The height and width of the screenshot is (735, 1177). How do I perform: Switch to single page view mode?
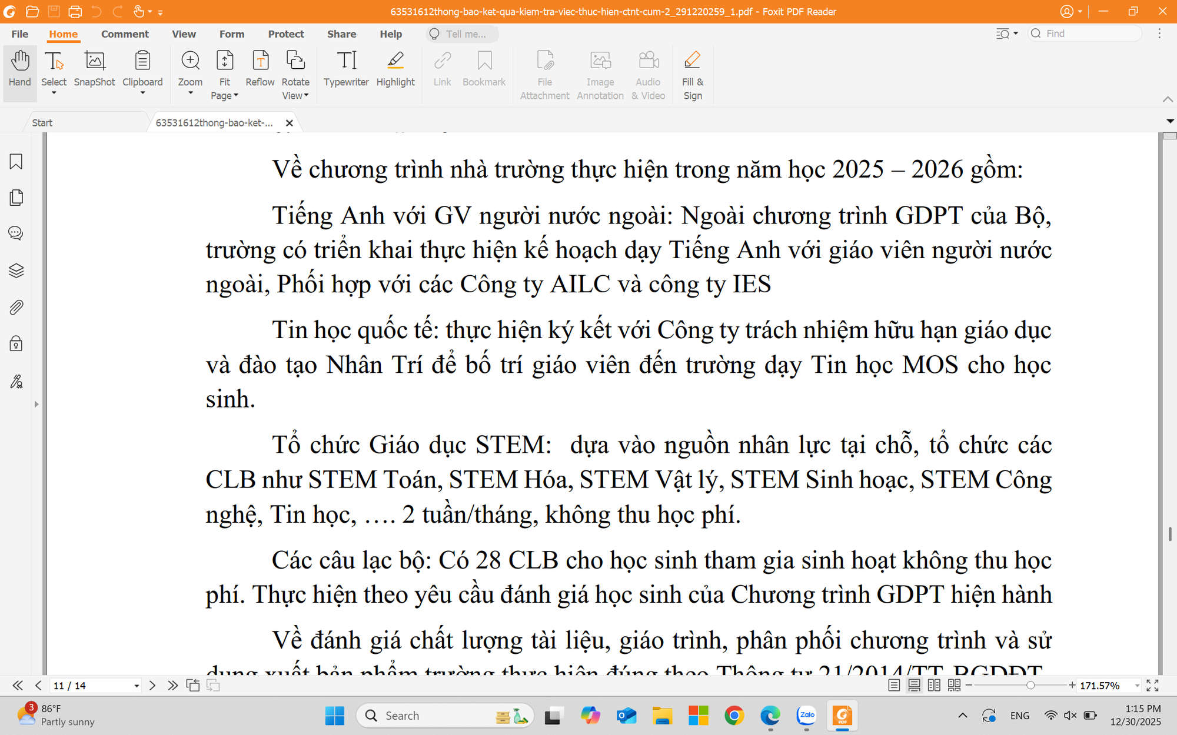pyautogui.click(x=895, y=685)
